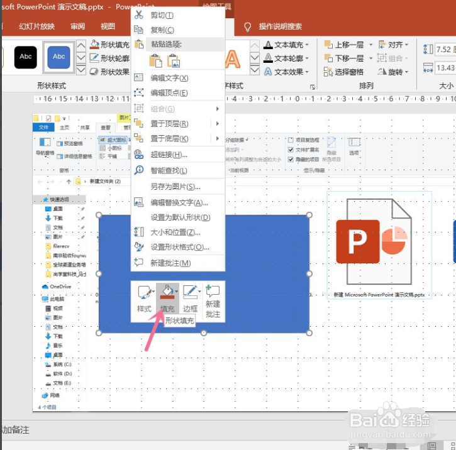
Task: Click the Size and Position icon
Action: coord(139,232)
